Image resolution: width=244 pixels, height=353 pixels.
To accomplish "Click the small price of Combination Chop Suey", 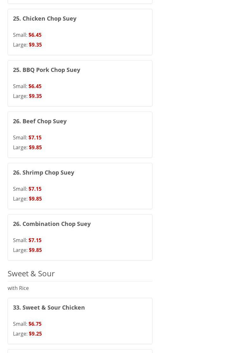I will [35, 240].
